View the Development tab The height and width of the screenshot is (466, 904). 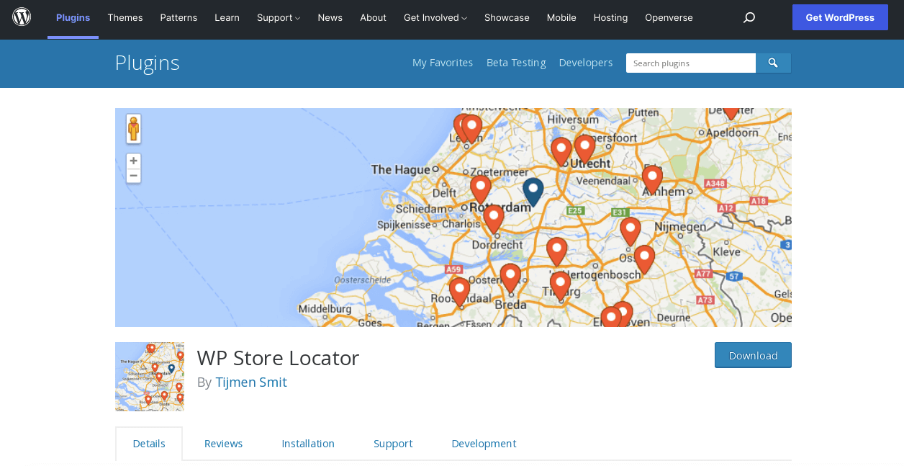(484, 443)
